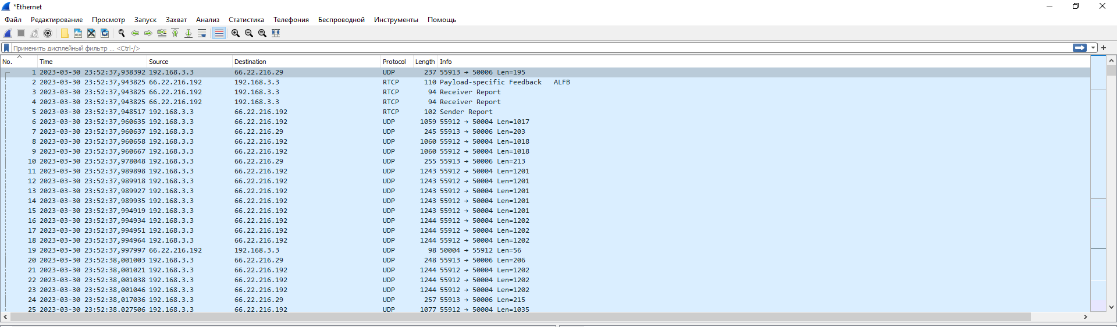Screen dimensions: 1117x327
Task: Open the Захват menu
Action: [x=176, y=20]
